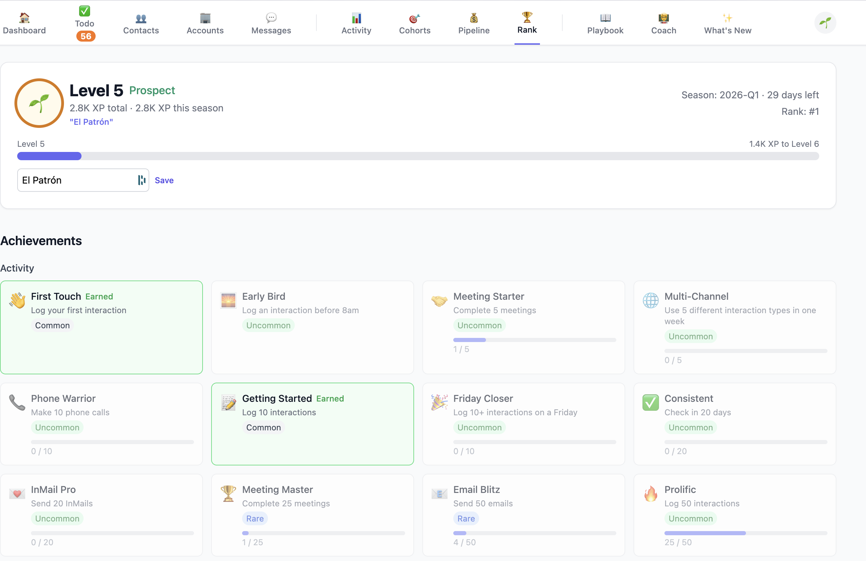This screenshot has height=561, width=866.
Task: Select the Cohorts target icon
Action: pyautogui.click(x=414, y=17)
